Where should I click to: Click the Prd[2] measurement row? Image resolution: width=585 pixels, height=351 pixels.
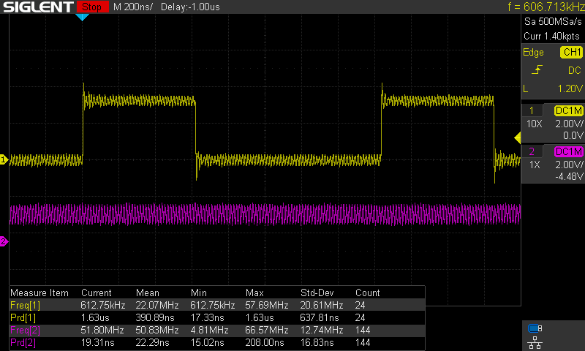pyautogui.click(x=217, y=342)
